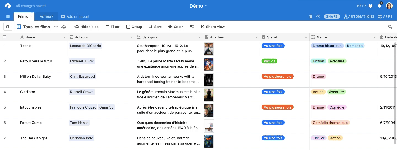Click the Titanic synopsis cell
This screenshot has width=397, height=150.
[169, 49]
